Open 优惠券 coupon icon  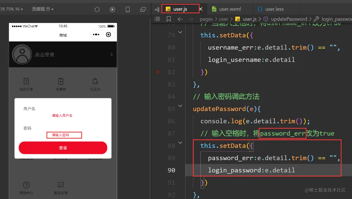pos(61,81)
